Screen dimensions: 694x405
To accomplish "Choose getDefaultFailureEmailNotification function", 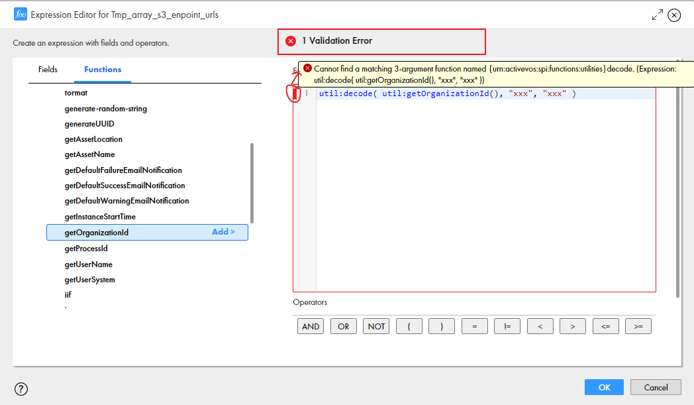I will tap(123, 170).
